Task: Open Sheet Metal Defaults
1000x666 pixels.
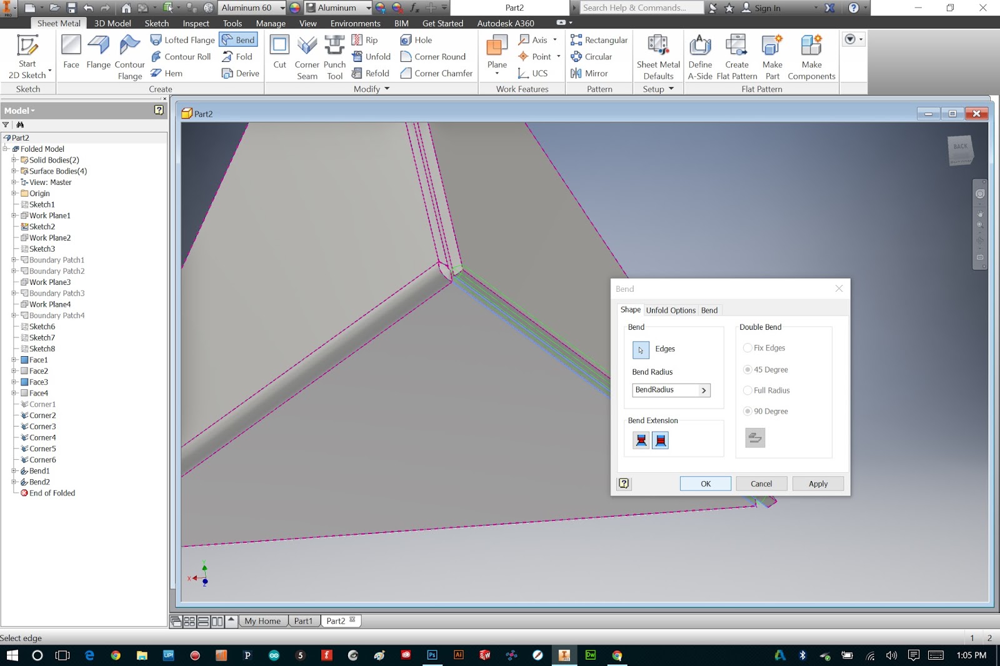Action: [657, 55]
